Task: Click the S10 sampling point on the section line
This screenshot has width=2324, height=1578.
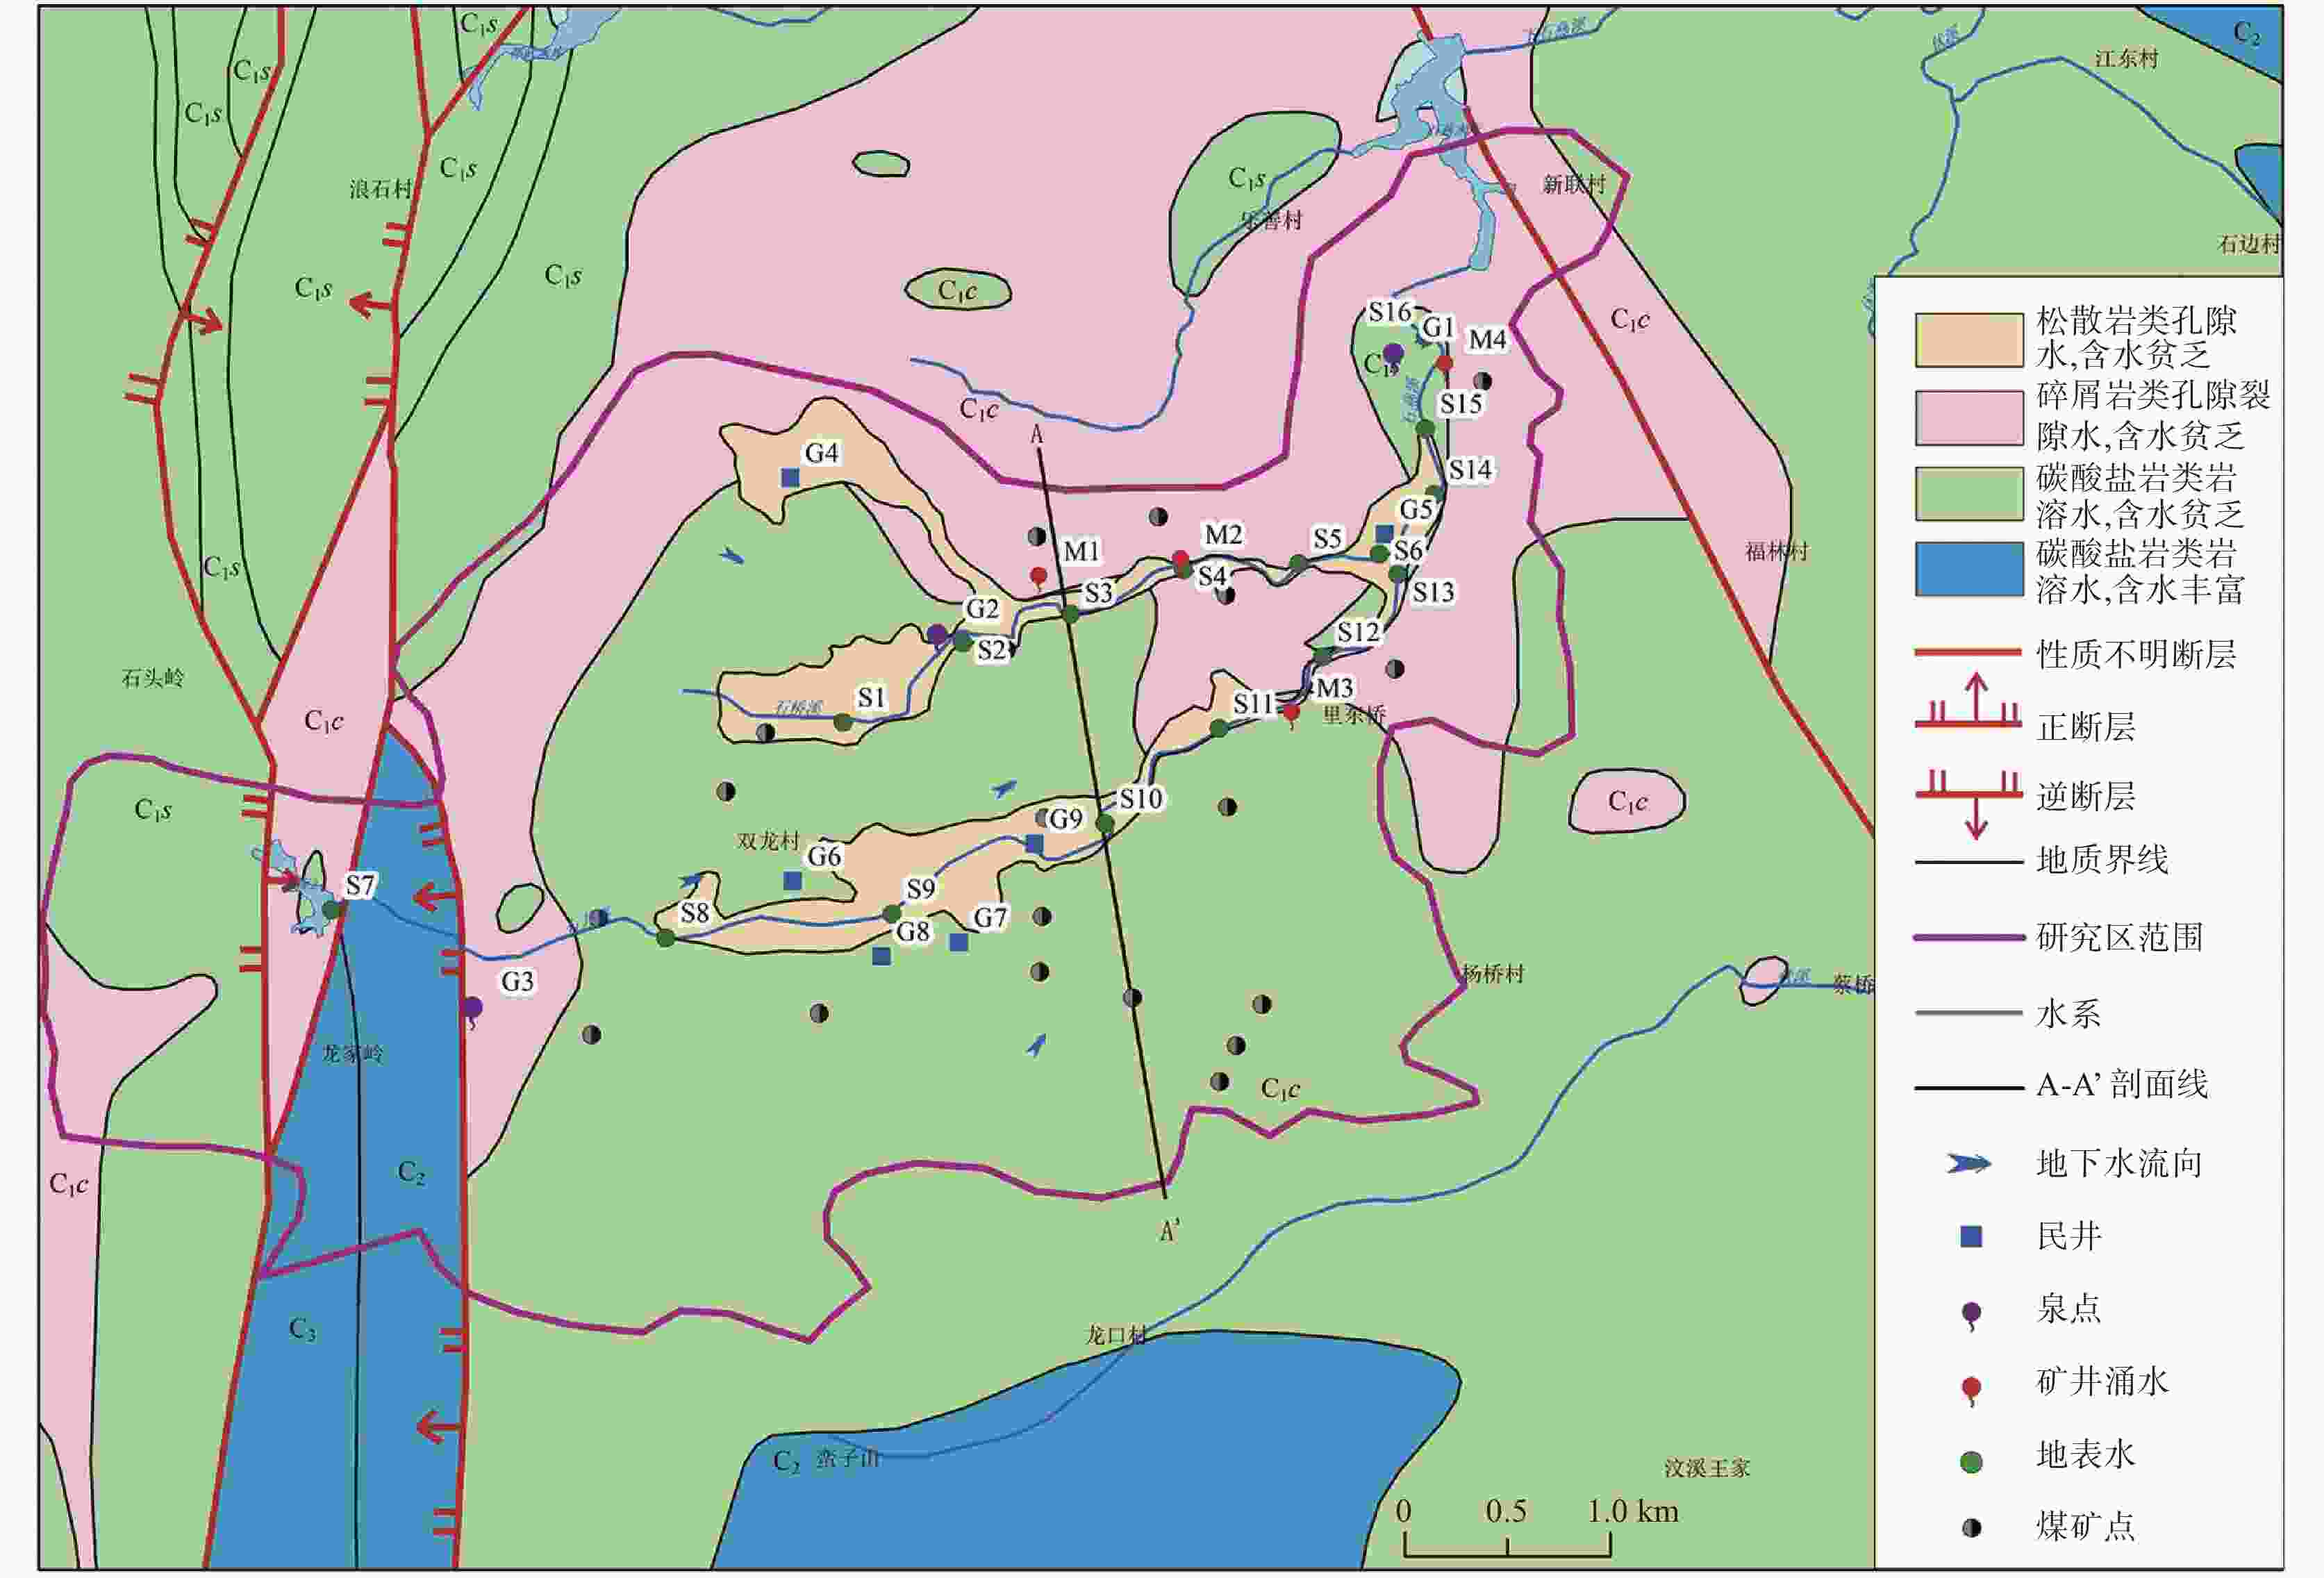Action: tap(1105, 823)
